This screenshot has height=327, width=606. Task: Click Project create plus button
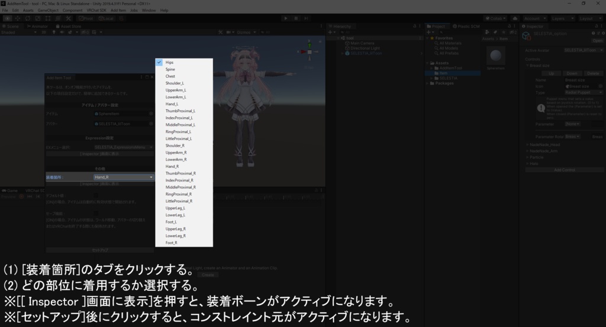point(430,33)
